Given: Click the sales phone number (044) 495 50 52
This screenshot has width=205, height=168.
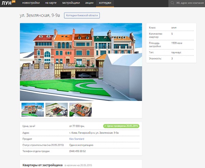Looking at the screenshot, I should [x=77, y=151].
